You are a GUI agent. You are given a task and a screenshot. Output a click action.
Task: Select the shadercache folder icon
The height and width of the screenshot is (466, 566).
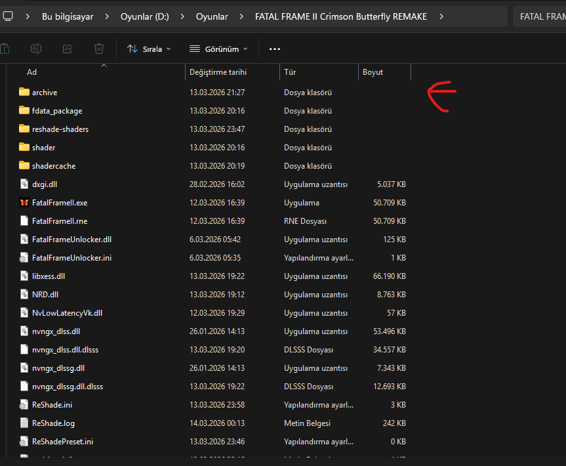coord(24,165)
